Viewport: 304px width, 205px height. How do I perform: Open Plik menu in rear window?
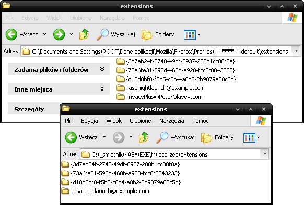tap(9, 18)
